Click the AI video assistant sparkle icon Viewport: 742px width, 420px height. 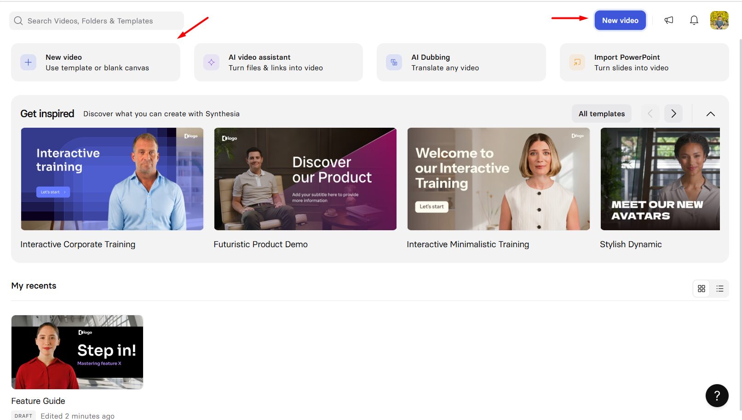point(211,62)
